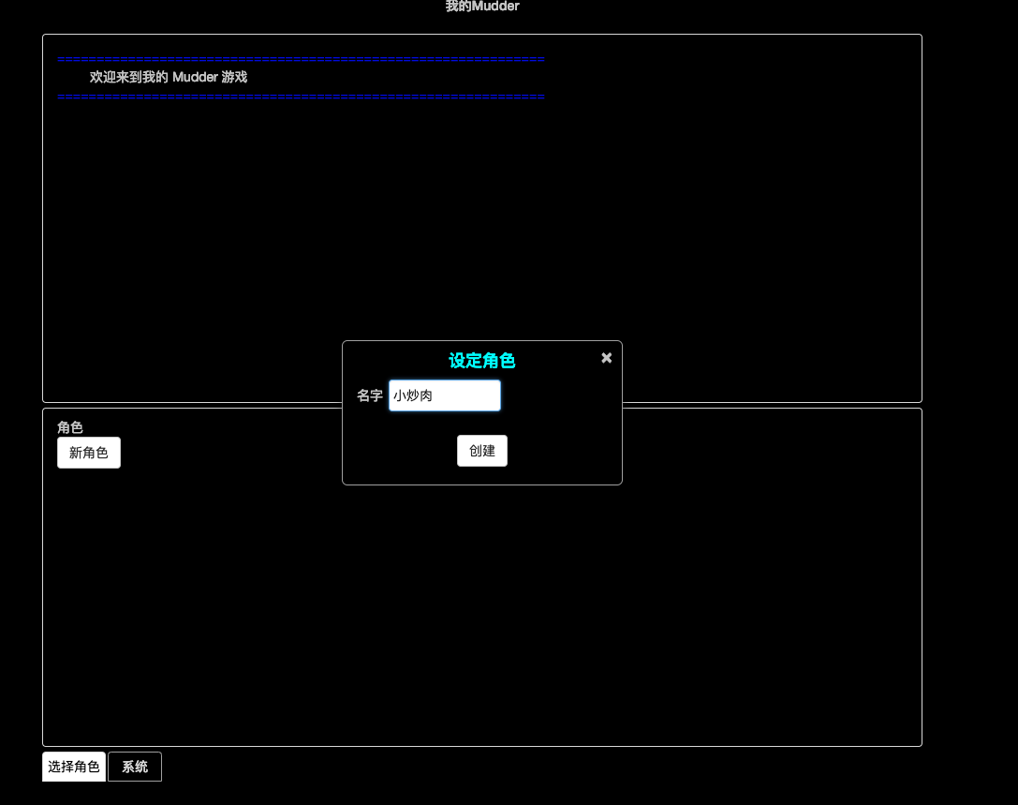Click the 创建 button to create character
The width and height of the screenshot is (1018, 805).
tap(482, 451)
